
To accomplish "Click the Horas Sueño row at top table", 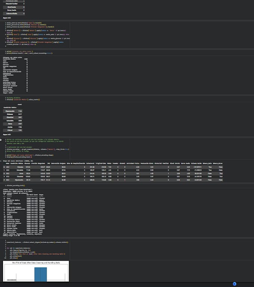I will pyautogui.click(x=14, y=10).
